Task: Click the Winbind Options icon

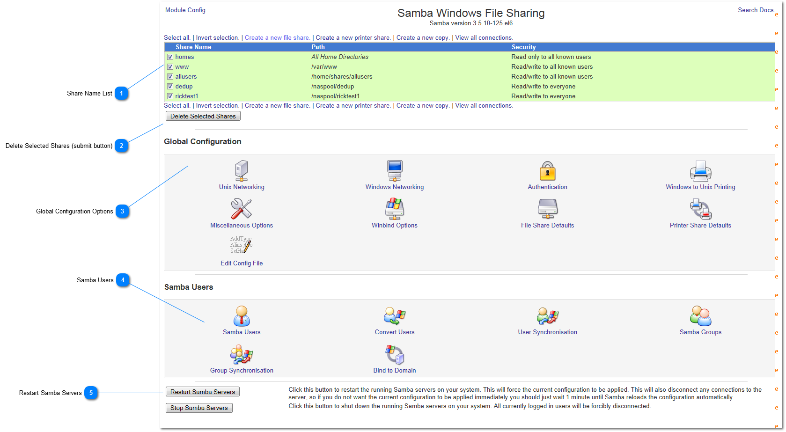Action: coord(395,209)
